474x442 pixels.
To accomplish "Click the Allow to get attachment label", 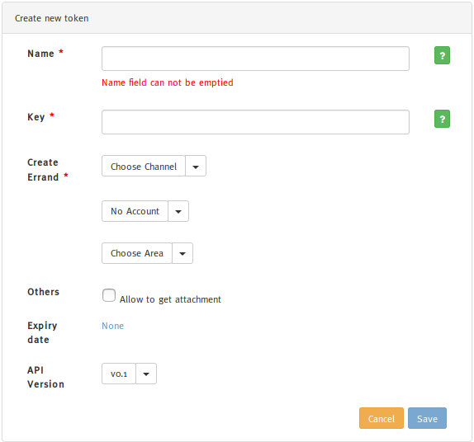I will click(x=170, y=299).
